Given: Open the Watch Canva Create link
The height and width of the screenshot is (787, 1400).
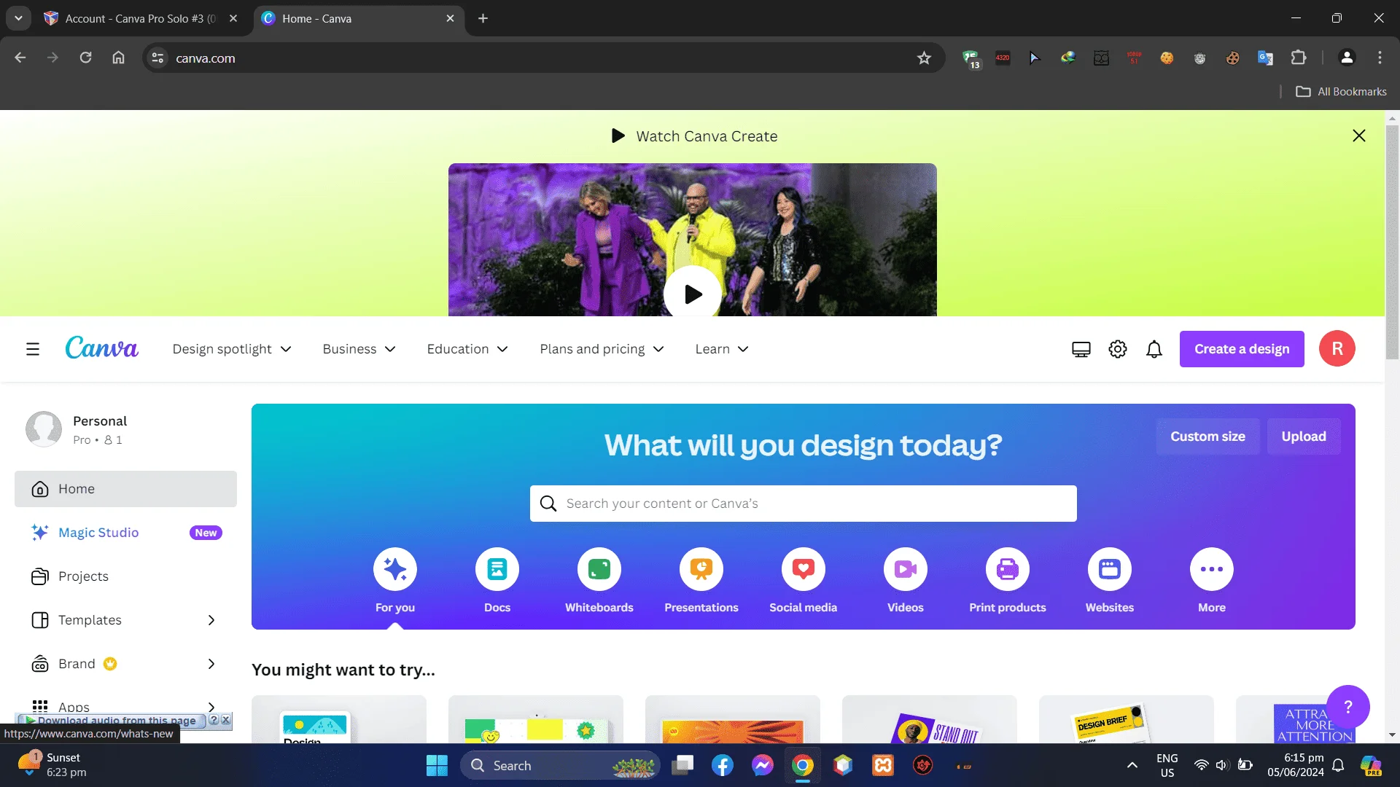Looking at the screenshot, I should [x=694, y=136].
